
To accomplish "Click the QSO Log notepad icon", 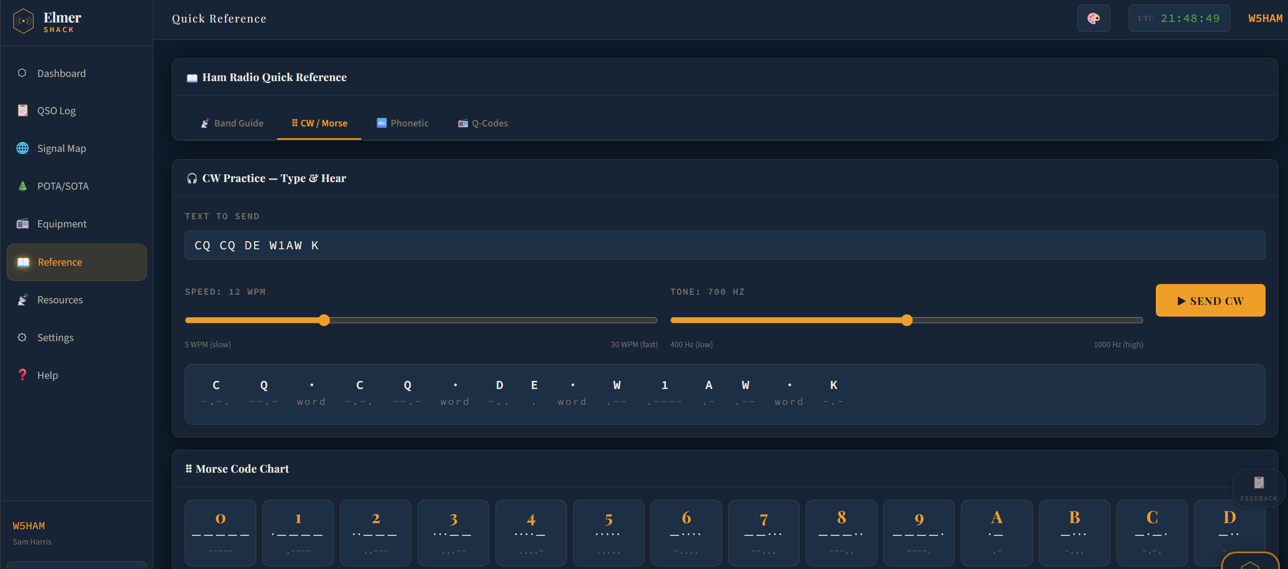I will click(x=22, y=111).
